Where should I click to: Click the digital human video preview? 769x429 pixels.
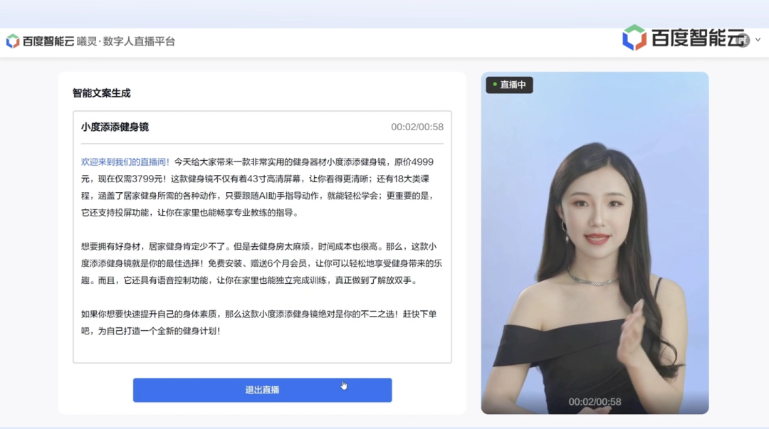(x=597, y=242)
